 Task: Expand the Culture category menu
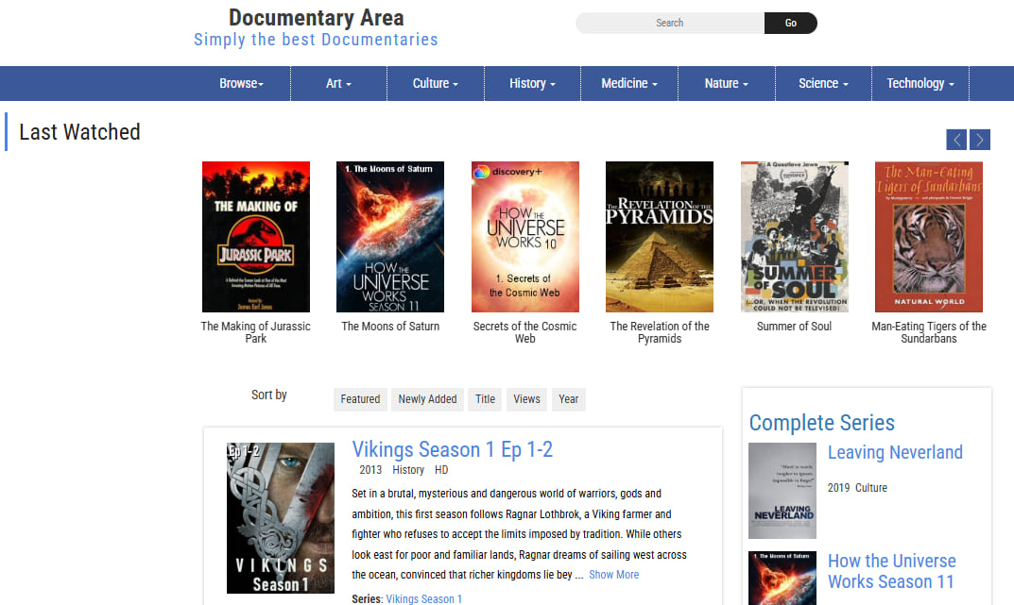(436, 83)
